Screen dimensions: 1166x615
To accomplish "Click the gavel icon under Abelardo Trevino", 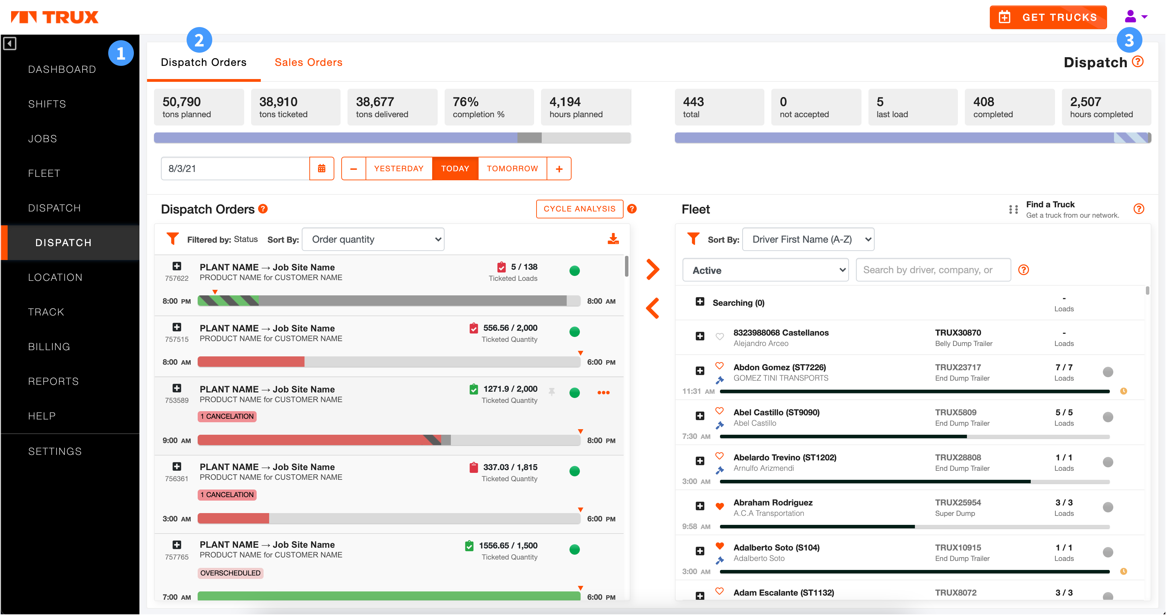I will 719,471.
